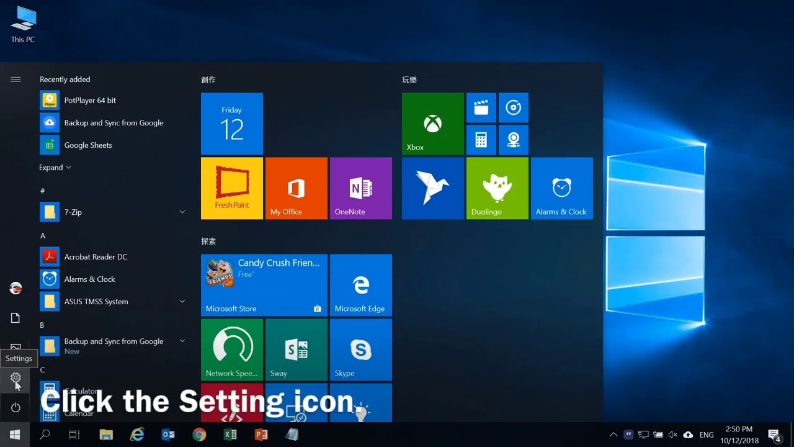Click the Windows Start button
Viewport: 794px width, 447px height.
tap(15, 435)
